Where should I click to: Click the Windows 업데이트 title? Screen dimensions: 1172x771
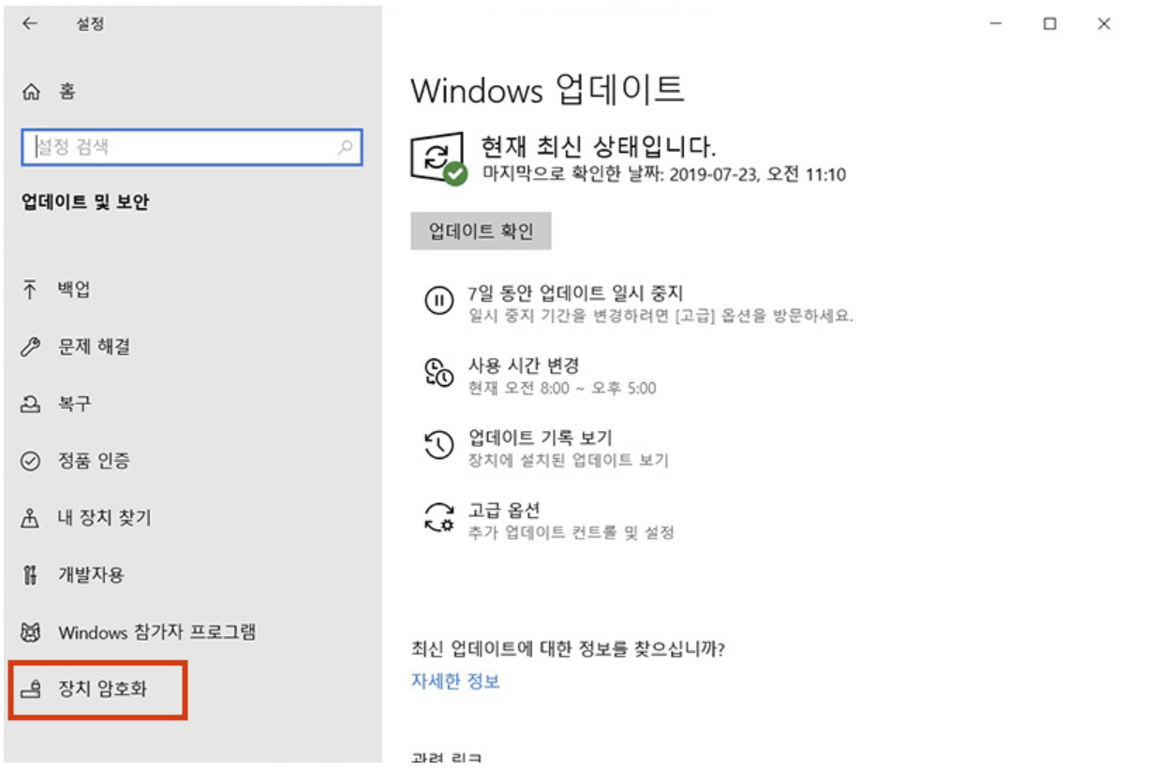point(547,90)
